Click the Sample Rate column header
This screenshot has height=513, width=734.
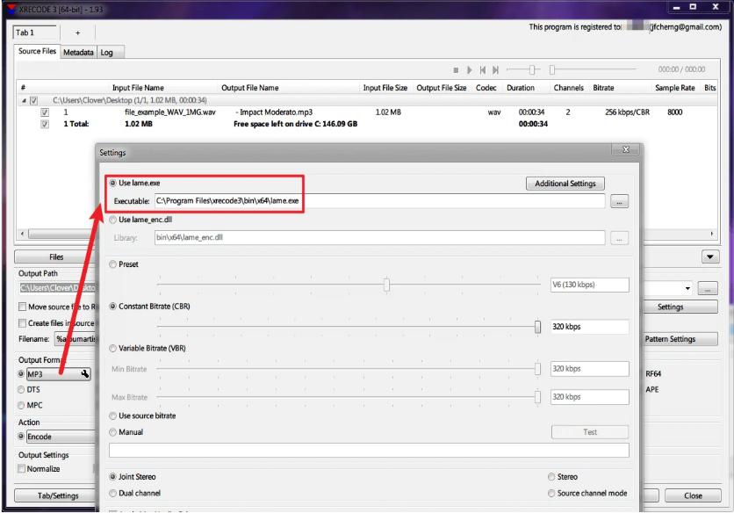pos(675,88)
